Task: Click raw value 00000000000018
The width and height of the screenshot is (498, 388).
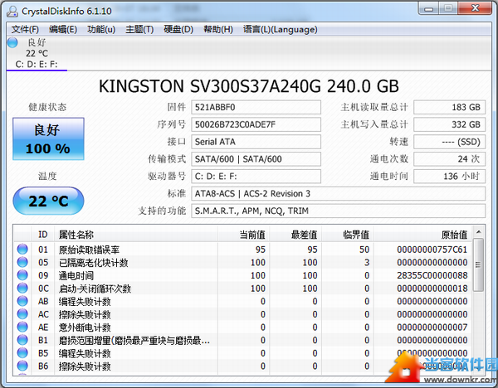Action: (432, 289)
